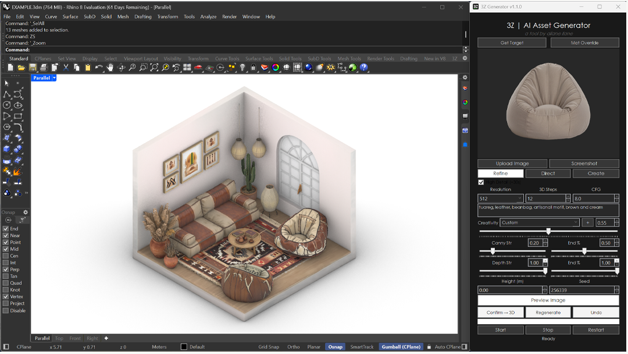
Task: Click the prompt text field
Action: pyautogui.click(x=548, y=210)
